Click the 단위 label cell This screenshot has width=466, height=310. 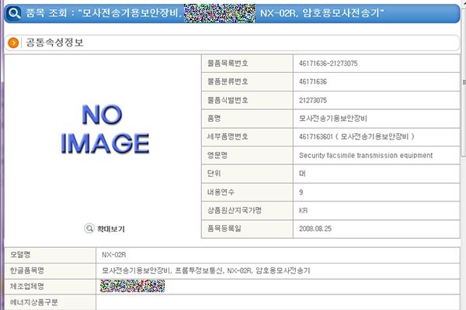[247, 174]
